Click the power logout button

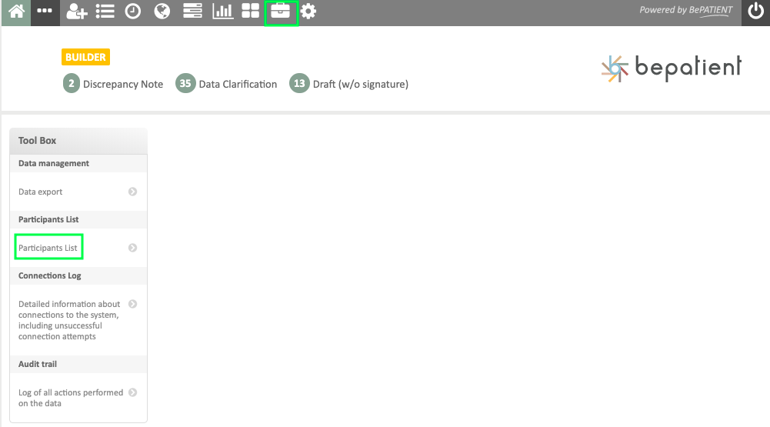coord(755,12)
